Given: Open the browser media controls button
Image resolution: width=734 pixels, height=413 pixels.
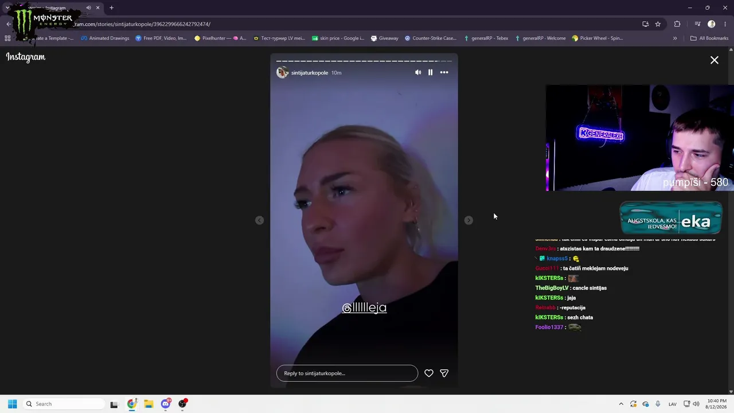Looking at the screenshot, I should [x=697, y=24].
